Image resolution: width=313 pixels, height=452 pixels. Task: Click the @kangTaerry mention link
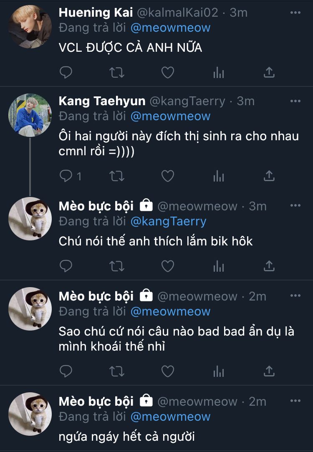tap(169, 221)
